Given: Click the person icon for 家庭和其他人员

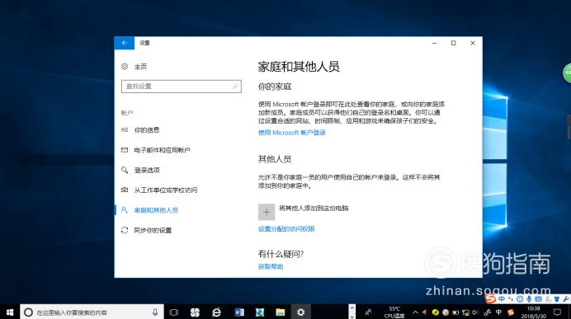Looking at the screenshot, I should pyautogui.click(x=125, y=210).
